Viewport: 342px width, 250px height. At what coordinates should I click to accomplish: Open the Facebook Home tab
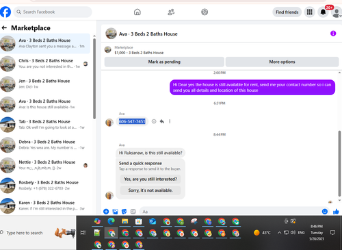[137, 12]
